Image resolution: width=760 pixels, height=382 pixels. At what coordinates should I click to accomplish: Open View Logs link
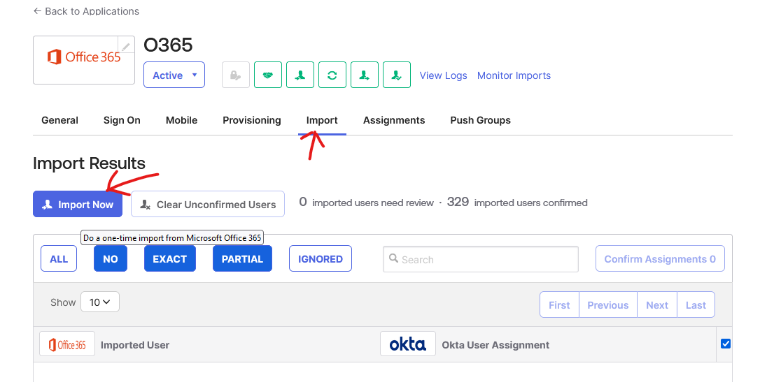tap(443, 75)
